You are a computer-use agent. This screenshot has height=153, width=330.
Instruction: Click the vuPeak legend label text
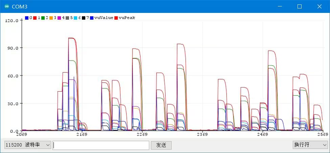[x=127, y=18]
